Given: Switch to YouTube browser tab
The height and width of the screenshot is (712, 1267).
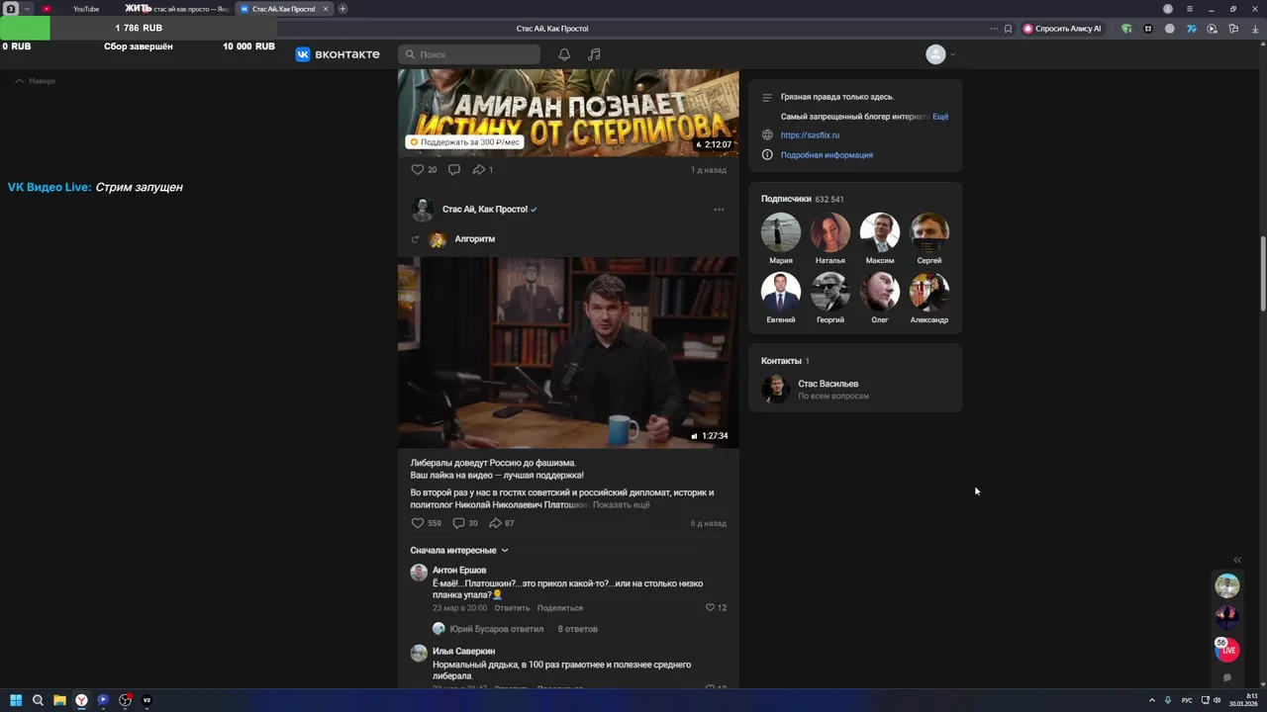Looking at the screenshot, I should (86, 9).
